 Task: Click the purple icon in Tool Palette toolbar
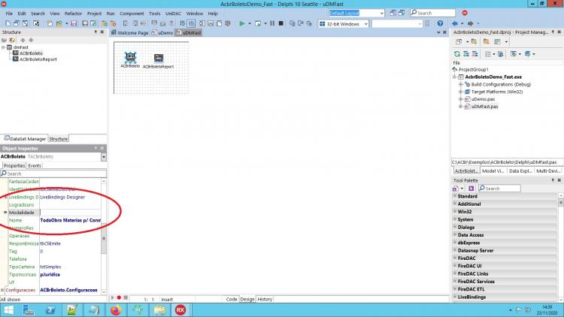tap(472, 189)
